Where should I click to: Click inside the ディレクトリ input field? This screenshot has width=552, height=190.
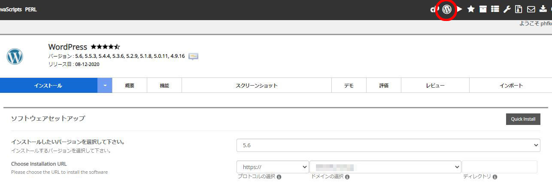pyautogui.click(x=500, y=167)
